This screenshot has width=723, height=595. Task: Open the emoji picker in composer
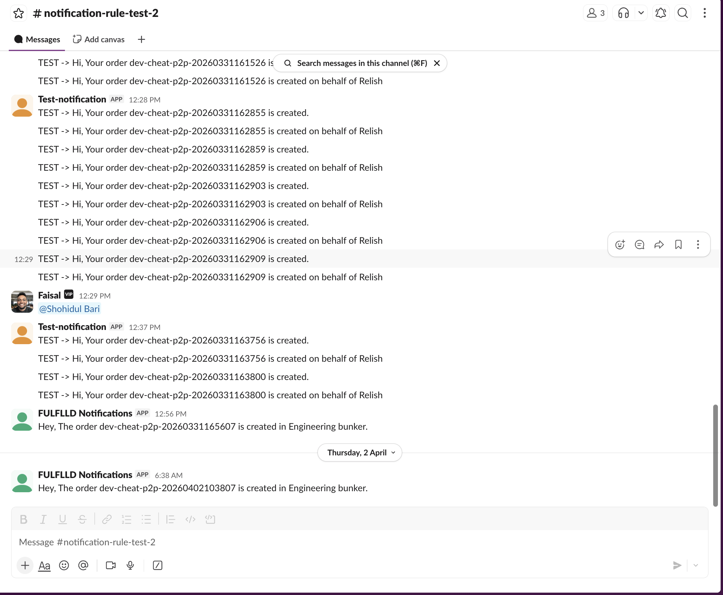[x=64, y=566]
